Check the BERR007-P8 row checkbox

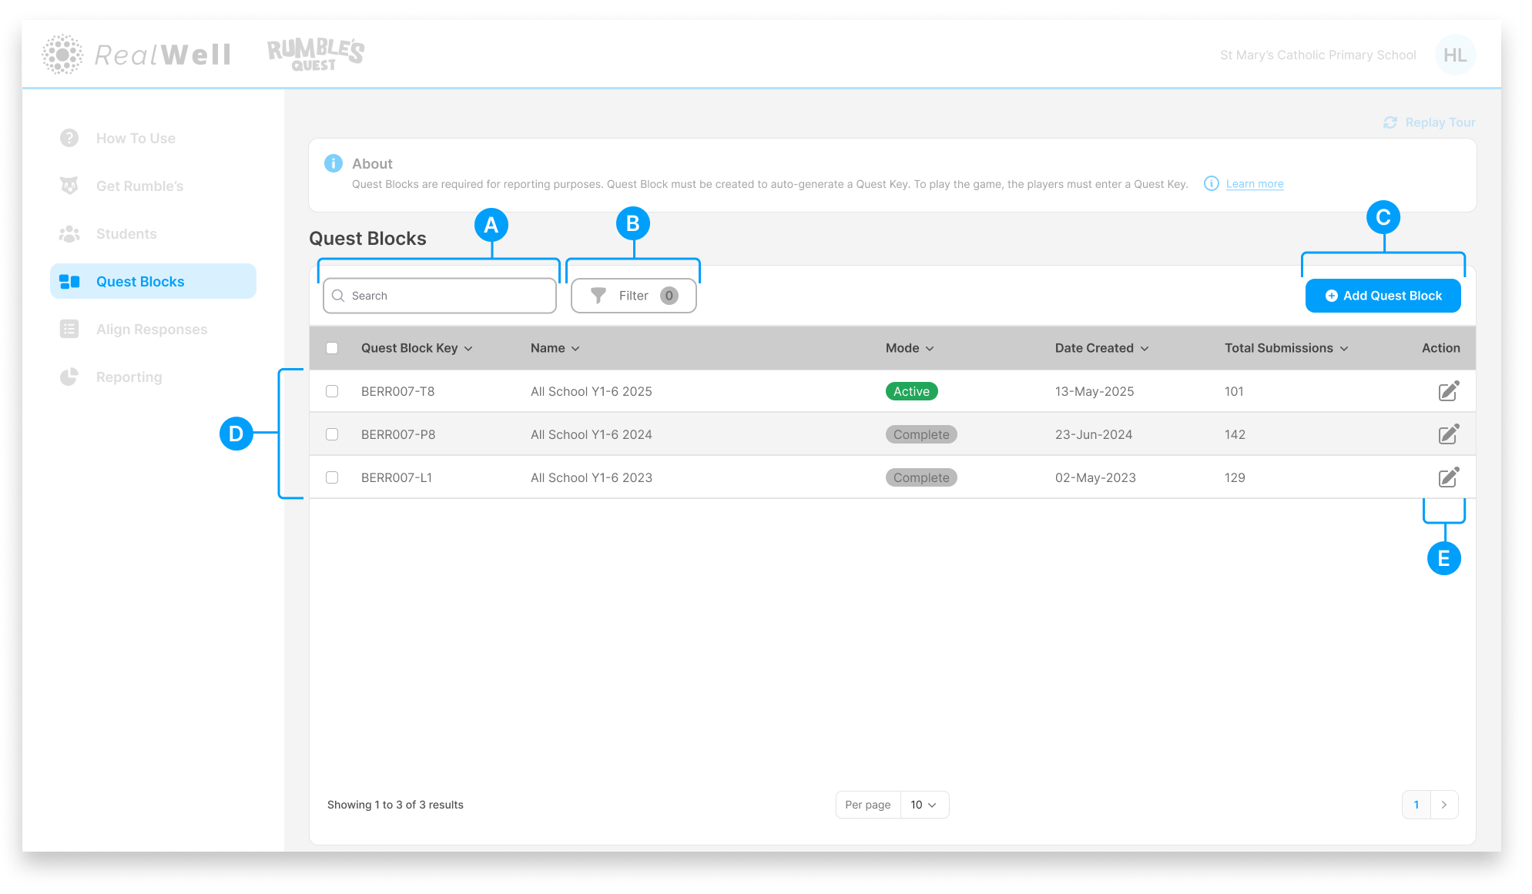(332, 434)
